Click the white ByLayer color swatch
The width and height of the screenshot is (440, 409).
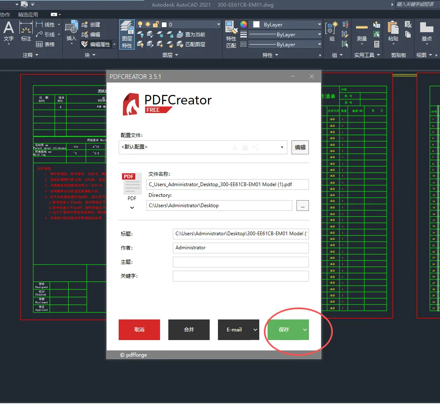(x=256, y=25)
